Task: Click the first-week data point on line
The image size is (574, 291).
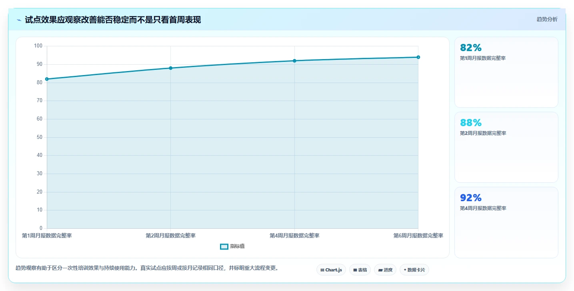Action: tap(47, 79)
